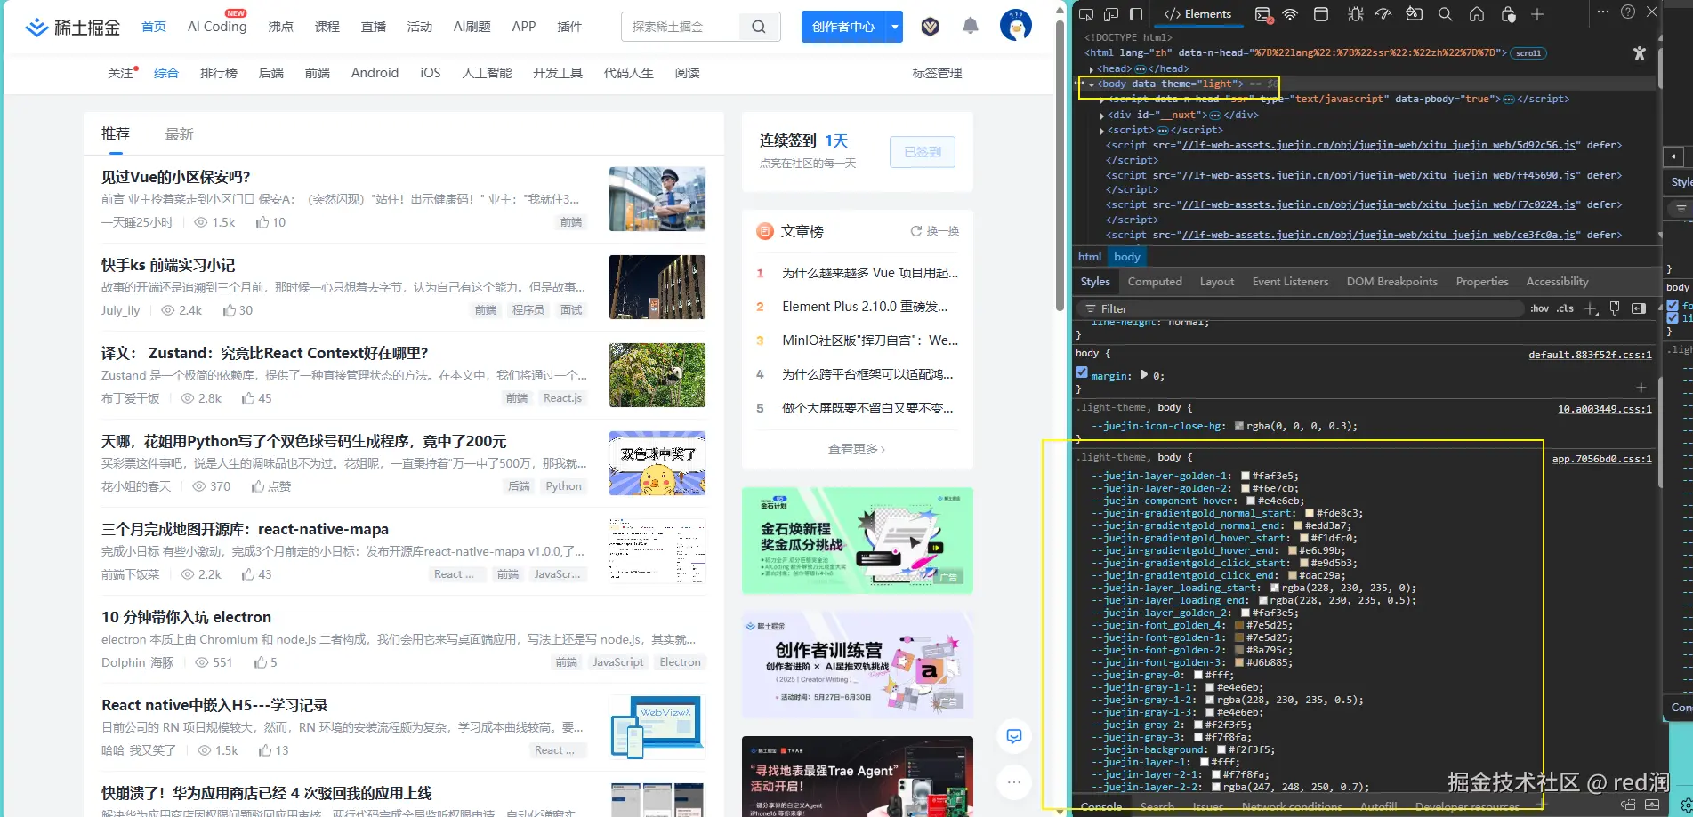
Task: Add more tools with the plus icon
Action: click(x=1537, y=14)
